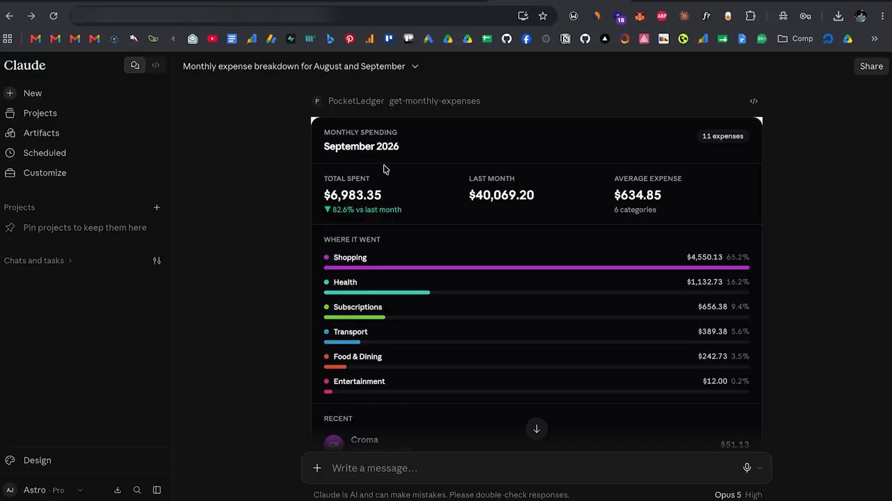
Task: Open the Chrome extensions puzzle icon
Action: pos(751,16)
